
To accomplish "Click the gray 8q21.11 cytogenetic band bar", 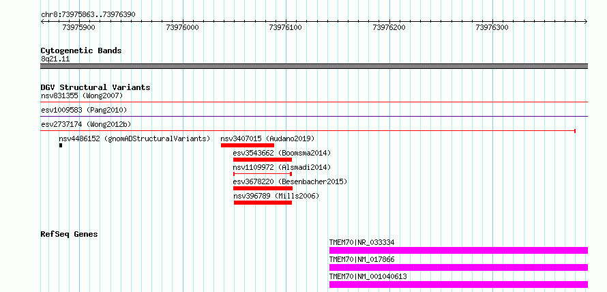I will pyautogui.click(x=314, y=66).
